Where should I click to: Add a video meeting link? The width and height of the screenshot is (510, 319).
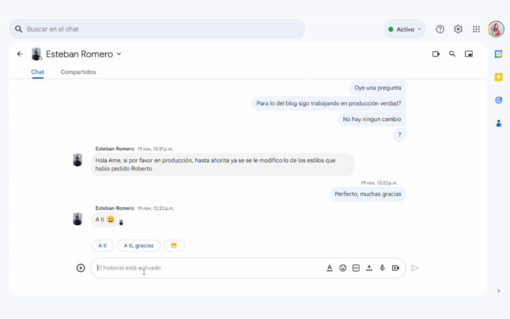tap(396, 268)
